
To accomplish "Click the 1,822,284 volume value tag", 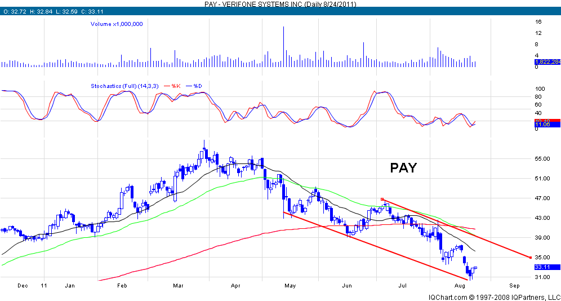I will coord(545,62).
